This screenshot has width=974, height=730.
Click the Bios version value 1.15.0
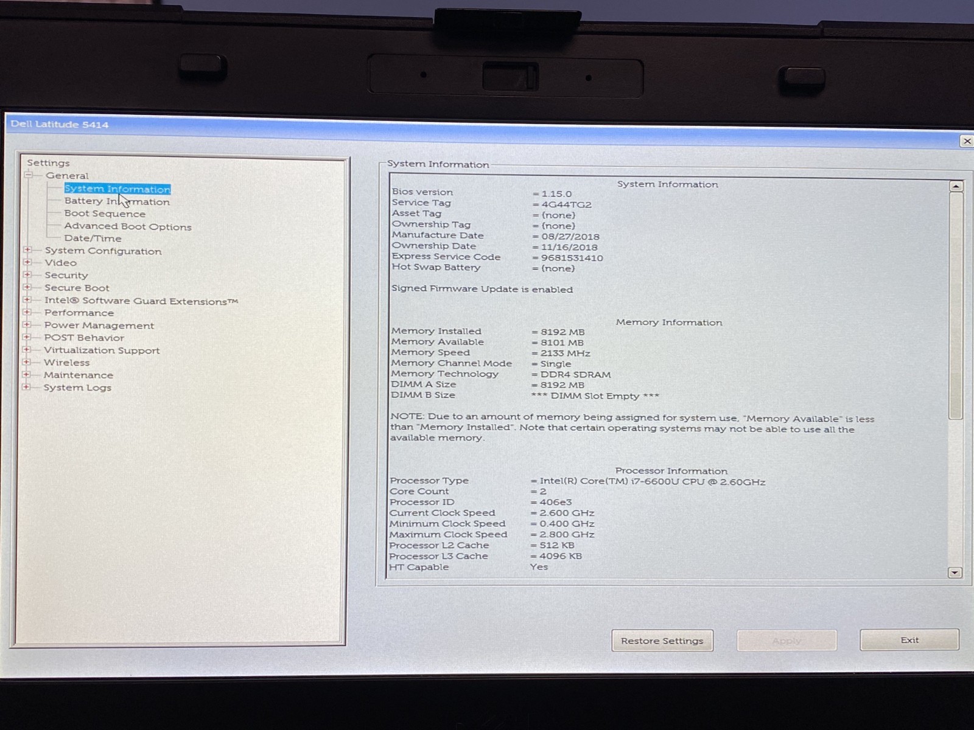(x=556, y=194)
